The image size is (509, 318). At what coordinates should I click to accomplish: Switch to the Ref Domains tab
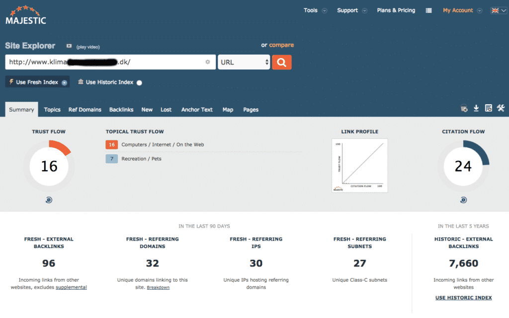click(85, 110)
